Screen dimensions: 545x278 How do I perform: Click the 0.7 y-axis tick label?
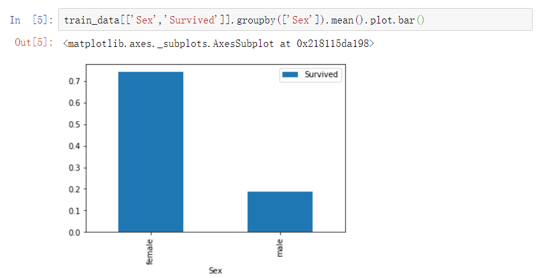(x=76, y=82)
